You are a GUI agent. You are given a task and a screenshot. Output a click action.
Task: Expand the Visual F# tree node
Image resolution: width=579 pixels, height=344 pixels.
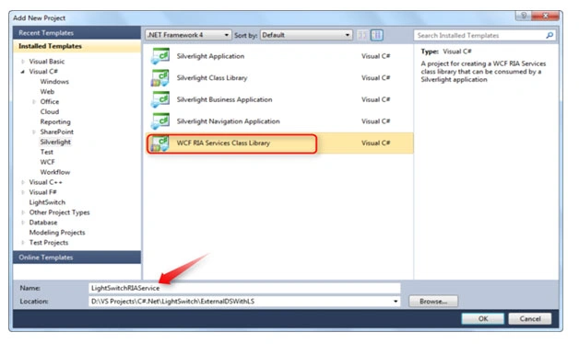coord(23,192)
